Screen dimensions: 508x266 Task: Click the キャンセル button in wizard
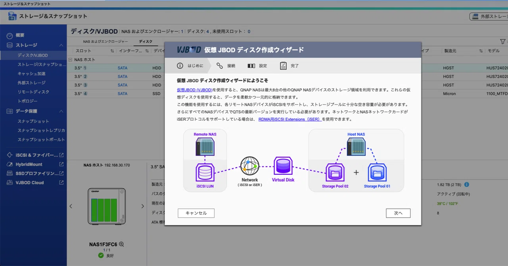pos(196,213)
